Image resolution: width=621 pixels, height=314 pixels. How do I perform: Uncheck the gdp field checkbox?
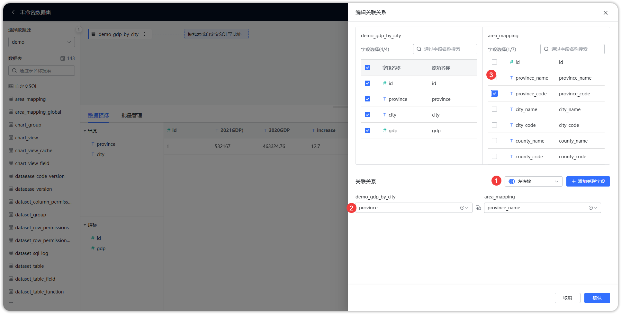pos(367,130)
